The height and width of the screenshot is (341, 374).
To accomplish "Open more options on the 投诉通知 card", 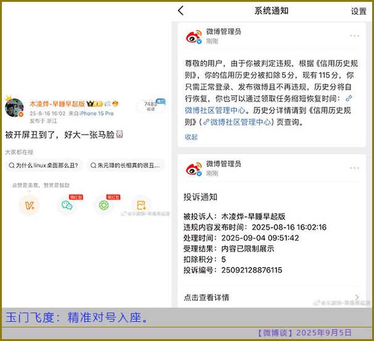I will pos(354,168).
